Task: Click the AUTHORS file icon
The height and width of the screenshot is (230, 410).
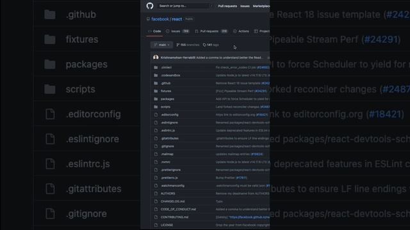Action: tap(156, 194)
